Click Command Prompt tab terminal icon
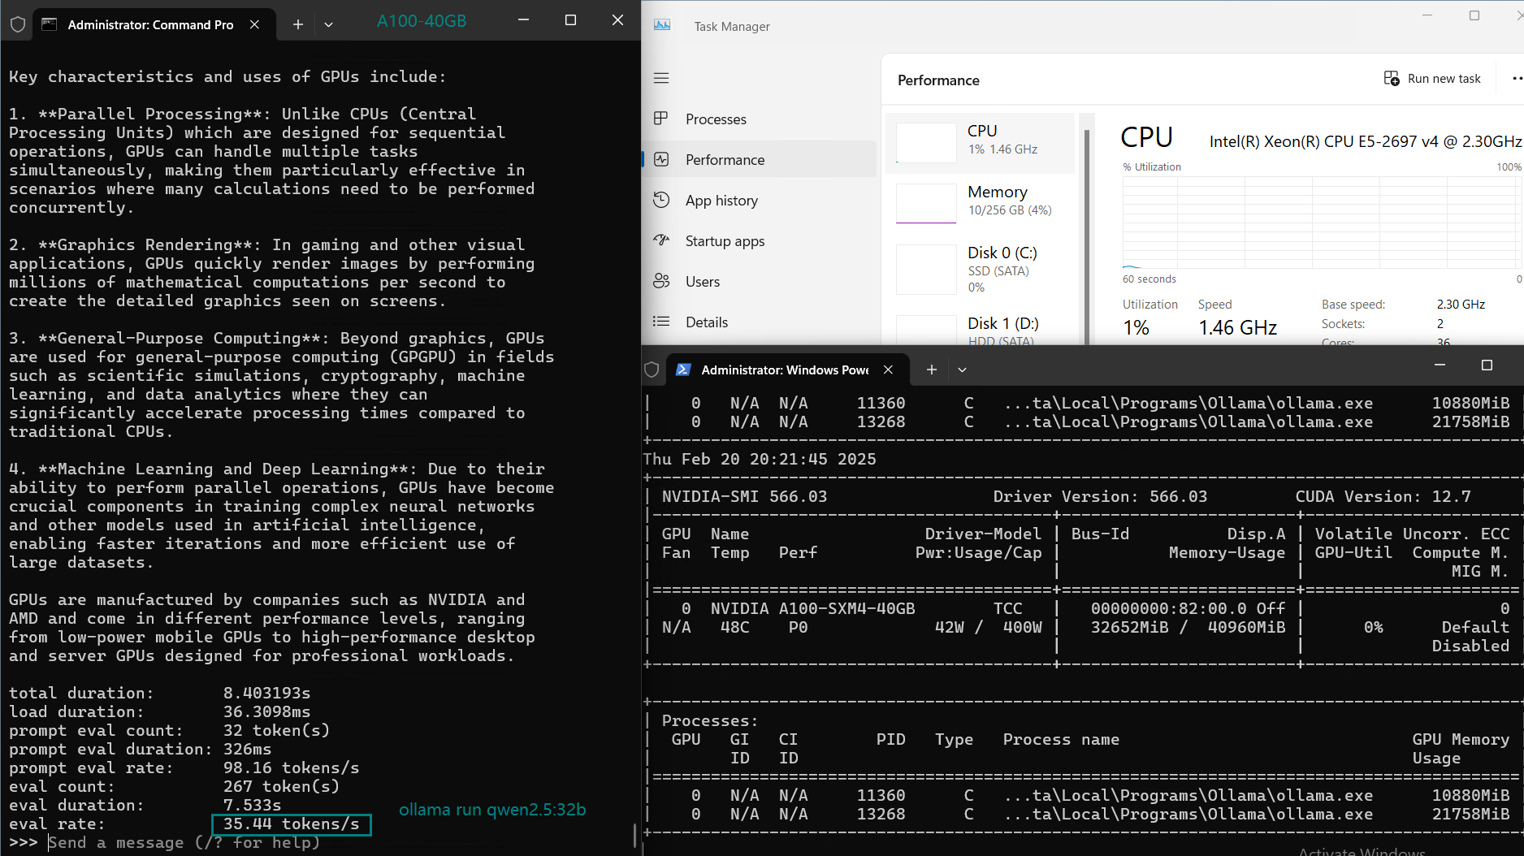This screenshot has height=856, width=1524. [50, 24]
